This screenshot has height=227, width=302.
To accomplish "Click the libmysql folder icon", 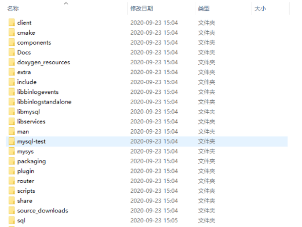I will (x=12, y=112).
